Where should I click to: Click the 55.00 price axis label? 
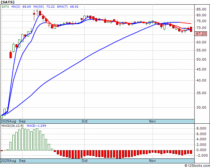coord(201,50)
